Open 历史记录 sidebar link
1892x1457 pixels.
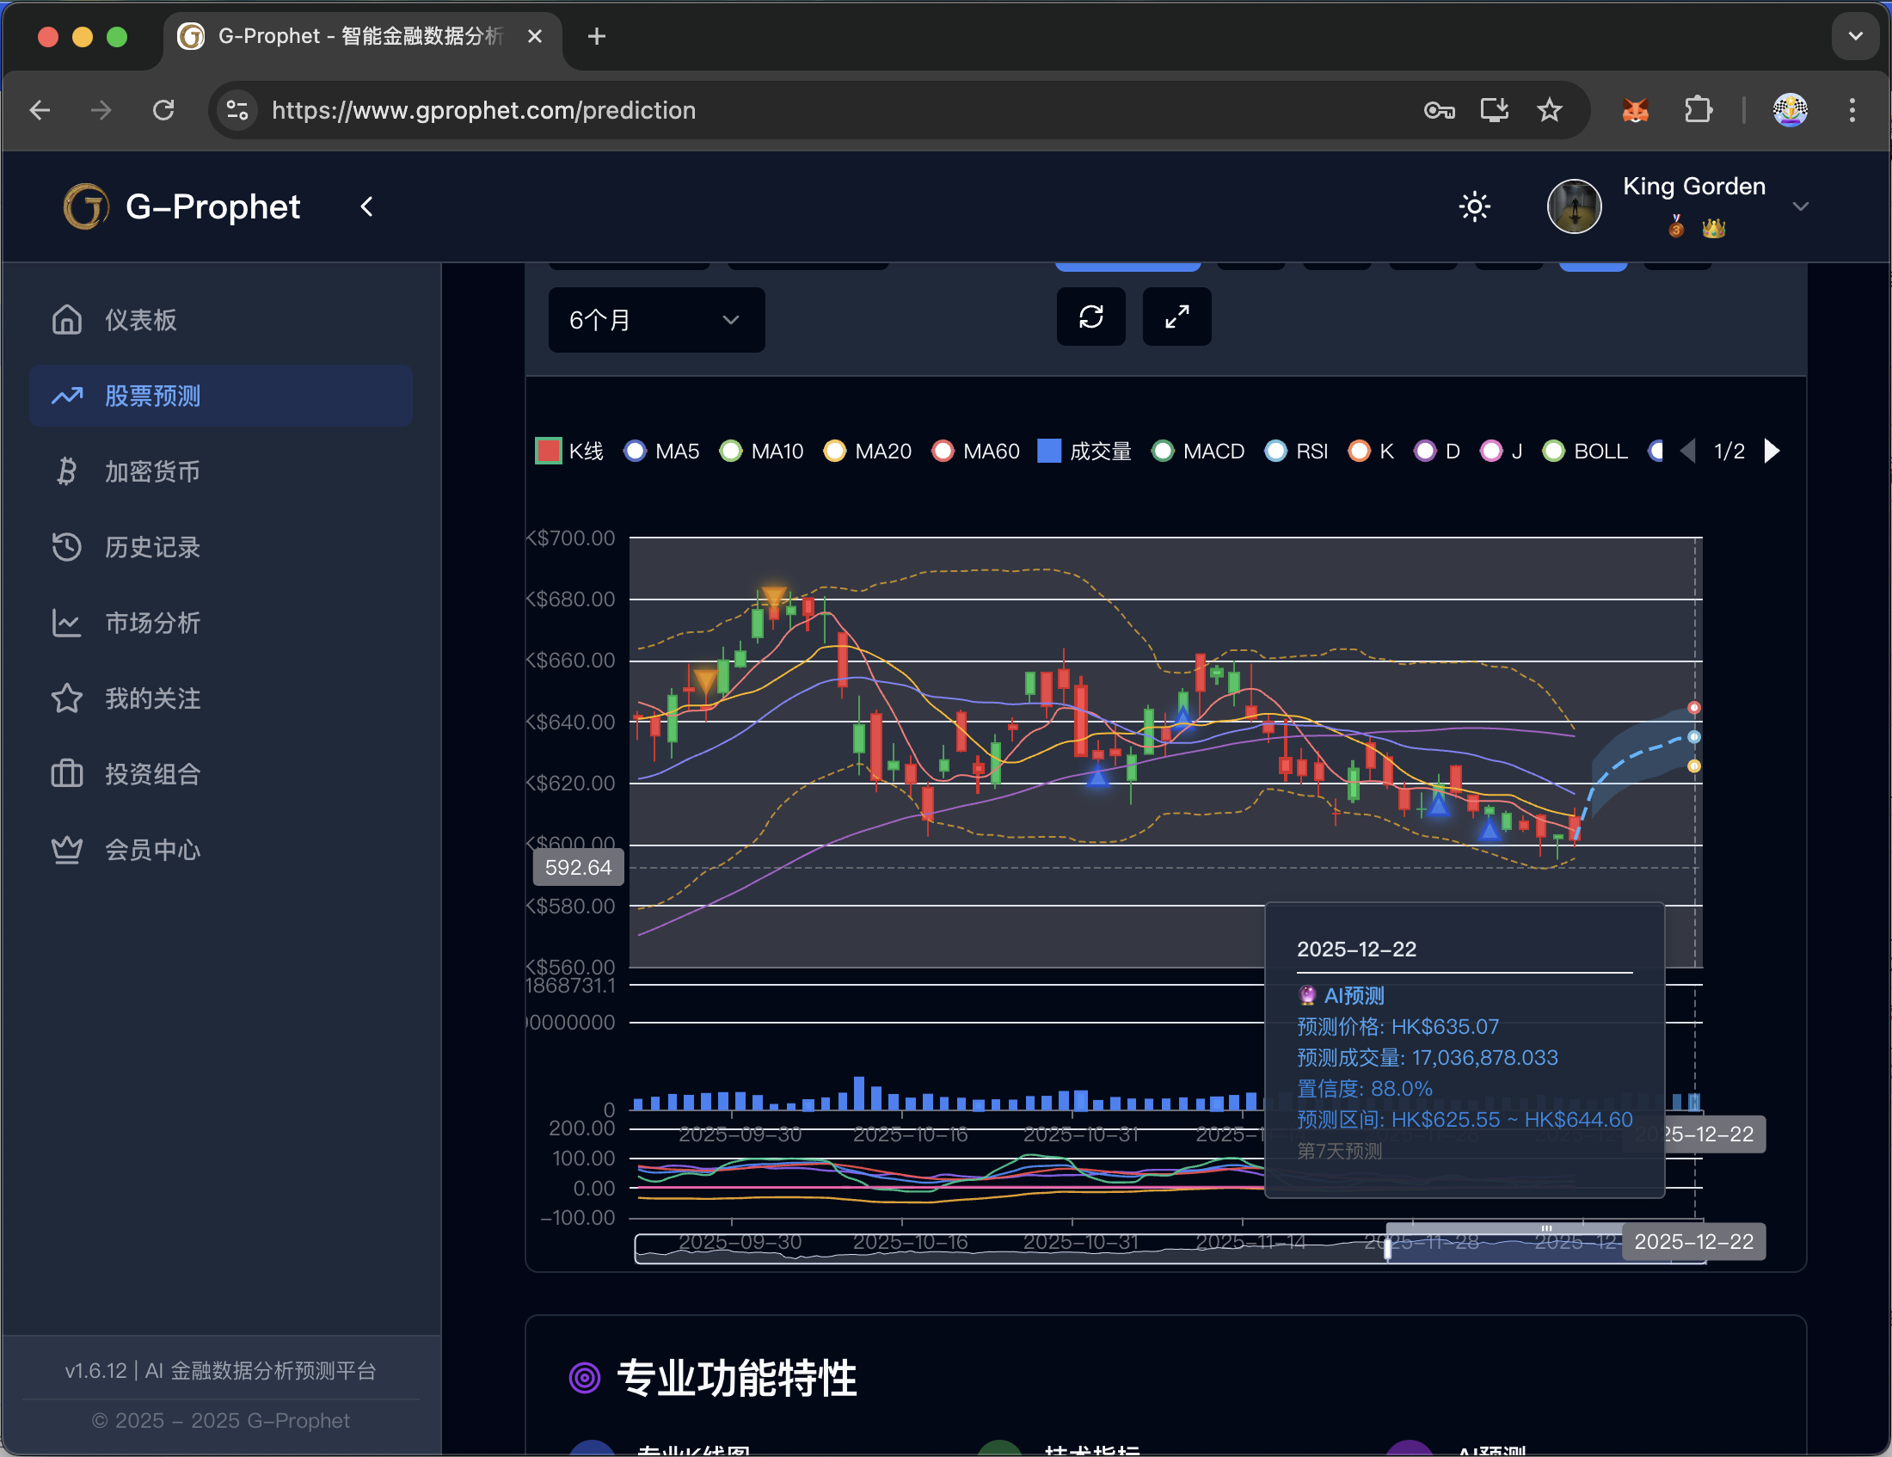(152, 548)
